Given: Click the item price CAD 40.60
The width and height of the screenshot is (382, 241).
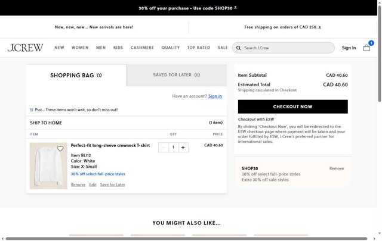Looking at the screenshot, I should pyautogui.click(x=214, y=145).
